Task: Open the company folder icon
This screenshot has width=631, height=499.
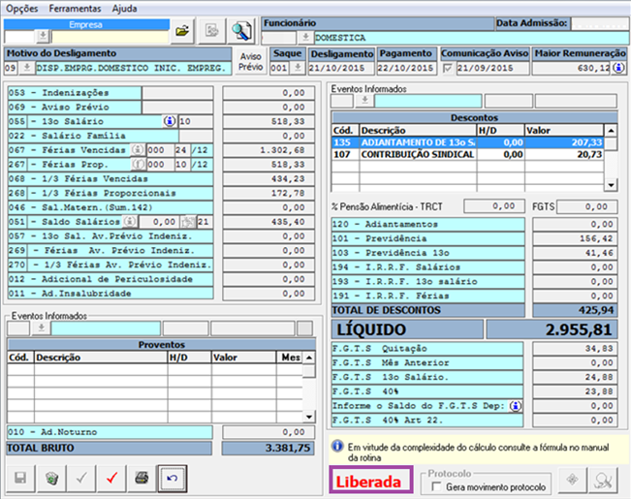Action: (x=182, y=31)
